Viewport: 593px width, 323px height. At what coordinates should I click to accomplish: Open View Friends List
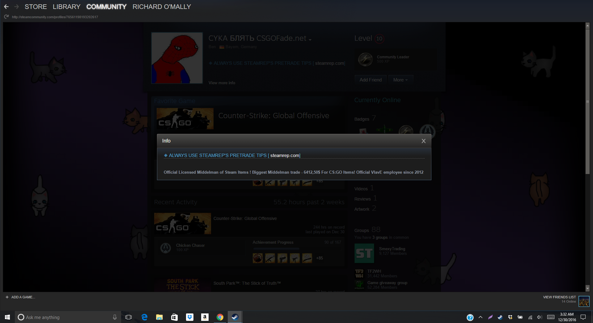point(559,297)
